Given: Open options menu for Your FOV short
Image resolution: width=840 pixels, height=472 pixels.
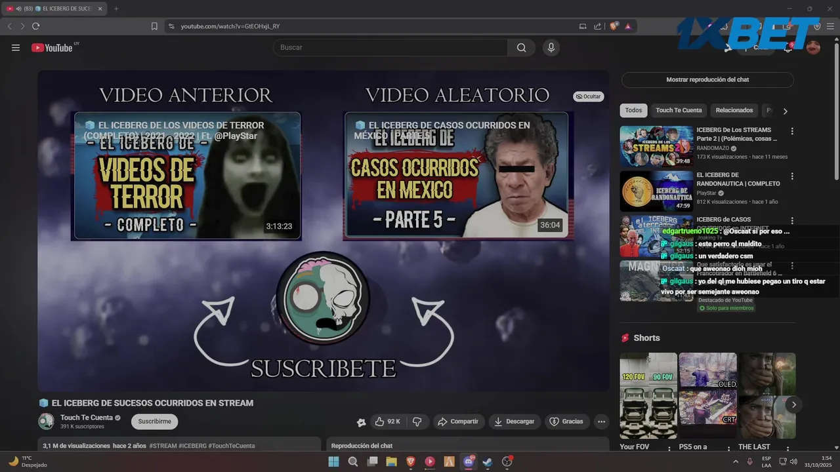Looking at the screenshot, I should tap(669, 449).
